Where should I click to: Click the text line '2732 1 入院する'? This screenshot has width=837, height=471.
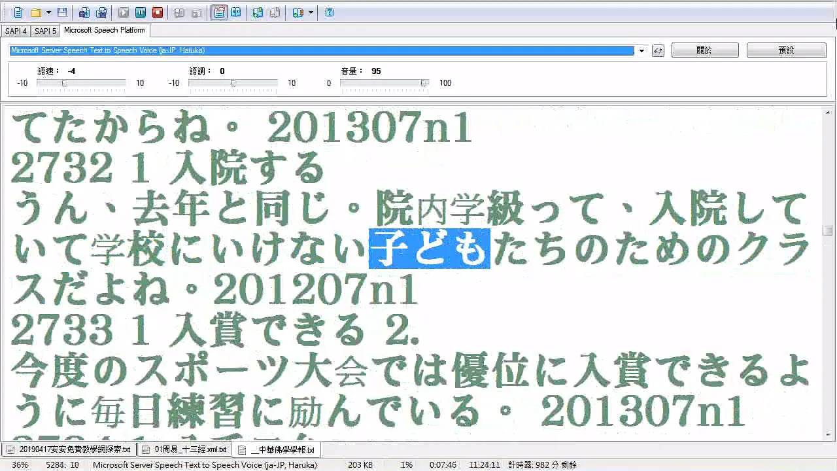pyautogui.click(x=167, y=169)
